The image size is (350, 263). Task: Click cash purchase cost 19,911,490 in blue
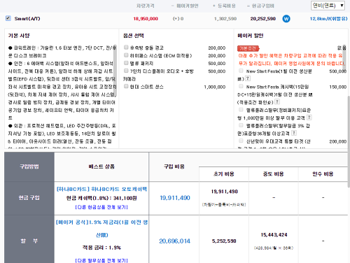pos(175,198)
